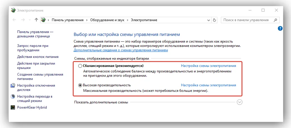Screen dimensions: 291x128
Task: Select Сбалансированная (рекомендуется) radio button
Action: coord(80,66)
